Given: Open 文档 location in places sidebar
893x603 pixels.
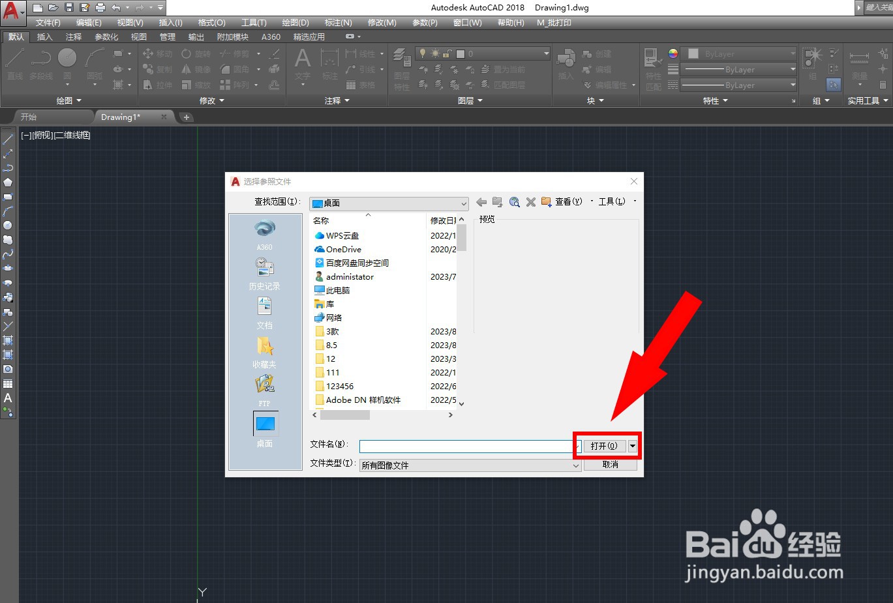Looking at the screenshot, I should pos(265,313).
